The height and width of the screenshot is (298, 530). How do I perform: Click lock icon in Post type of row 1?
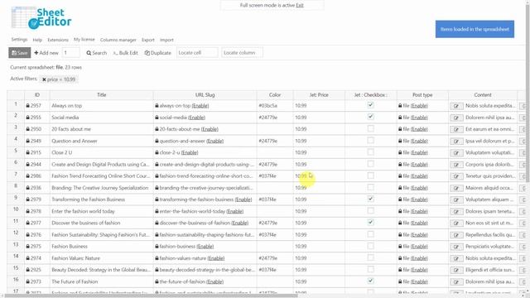click(400, 106)
